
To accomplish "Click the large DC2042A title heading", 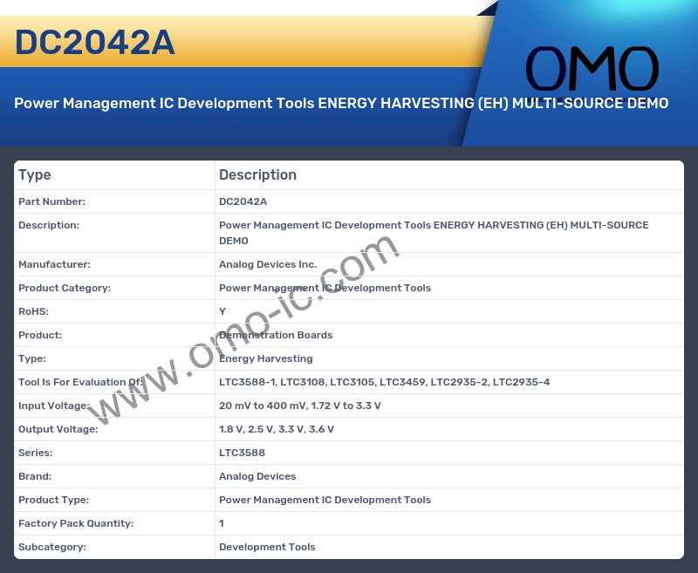I will tap(95, 43).
